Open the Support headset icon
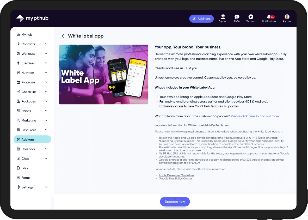The image size is (308, 220). coord(223,17)
